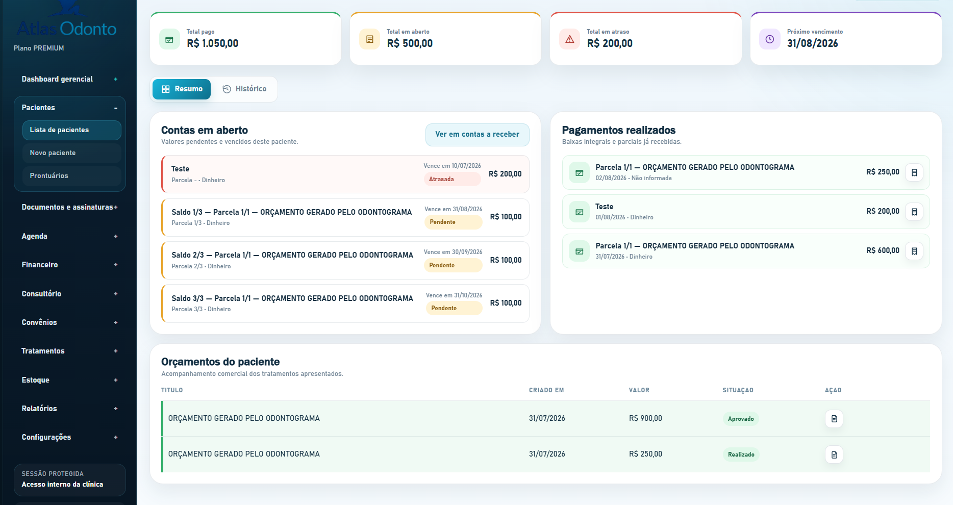Switch to the Histórico tab
The height and width of the screenshot is (505, 953).
244,89
